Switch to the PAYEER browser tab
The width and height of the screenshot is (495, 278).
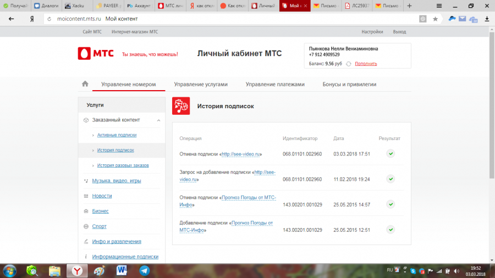pyautogui.click(x=108, y=5)
